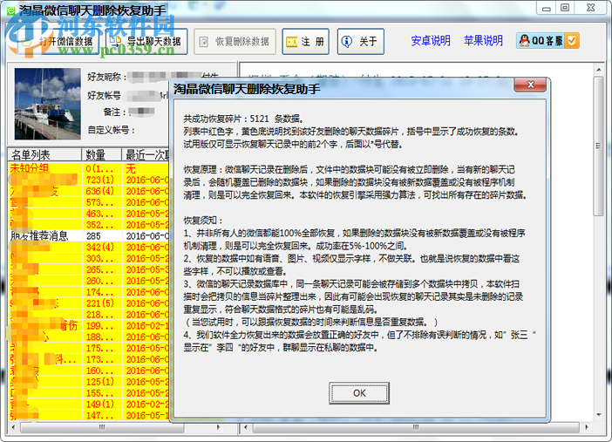Click the 恢复删除数据 button
This screenshot has width=612, height=442.
235,41
